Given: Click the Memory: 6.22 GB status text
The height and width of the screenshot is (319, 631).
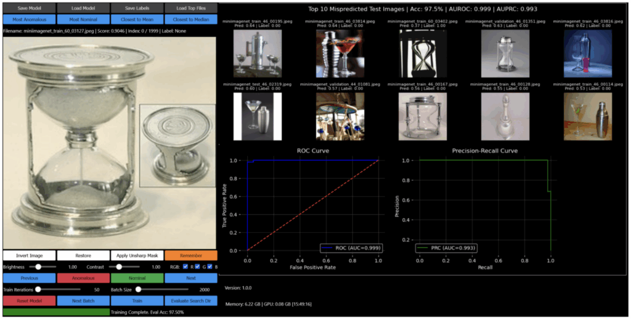Looking at the screenshot, I should [x=269, y=304].
